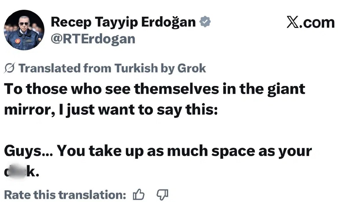This screenshot has height=202, width=347.
Task: Click the blue verified badge
Action: click(x=205, y=23)
